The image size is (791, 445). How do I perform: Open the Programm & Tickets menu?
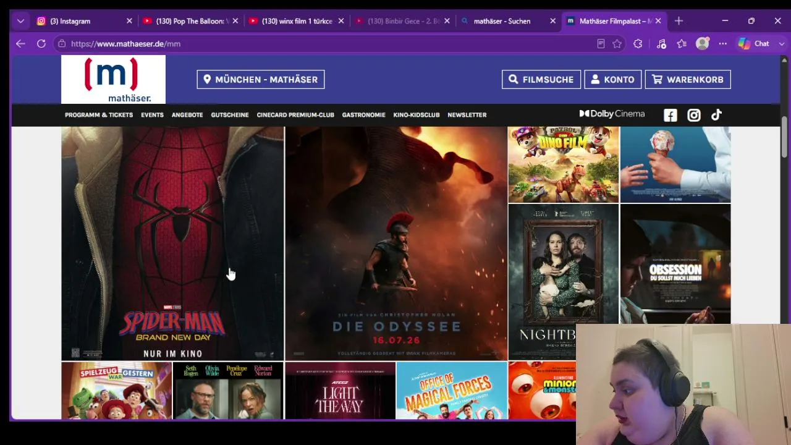(99, 115)
